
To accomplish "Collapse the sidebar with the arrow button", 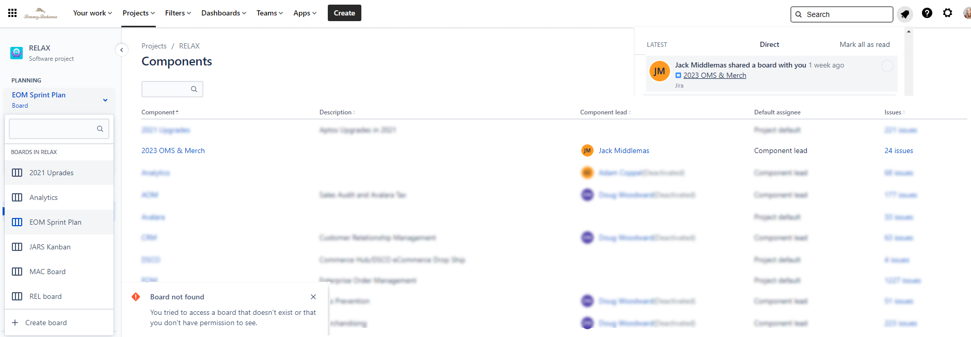I will point(121,50).
